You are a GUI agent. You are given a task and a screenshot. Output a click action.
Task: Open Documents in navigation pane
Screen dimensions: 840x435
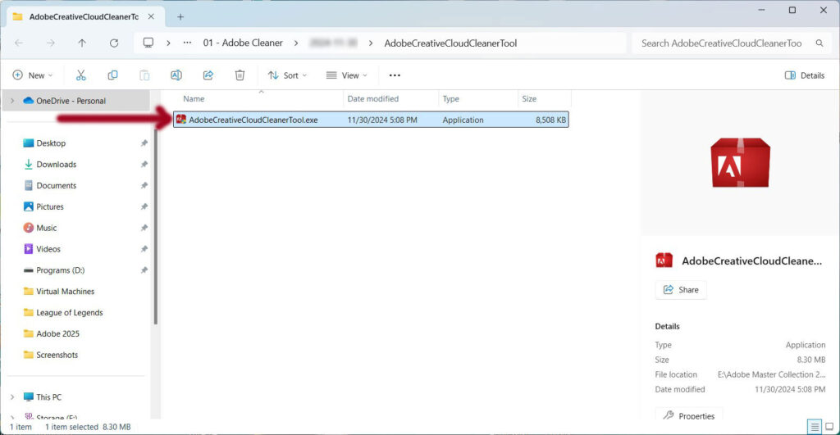57,185
